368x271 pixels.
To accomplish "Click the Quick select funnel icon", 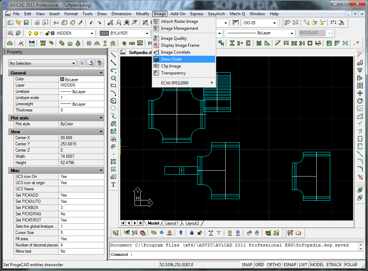I will [100, 63].
